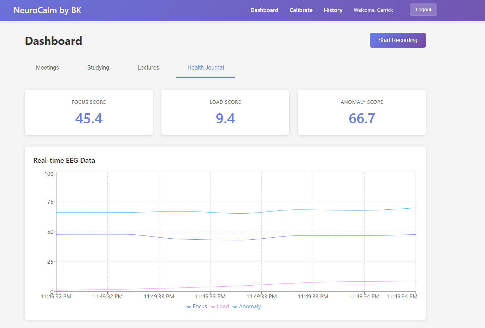The image size is (485, 328).
Task: Open the Calibrate page
Action: (301, 10)
